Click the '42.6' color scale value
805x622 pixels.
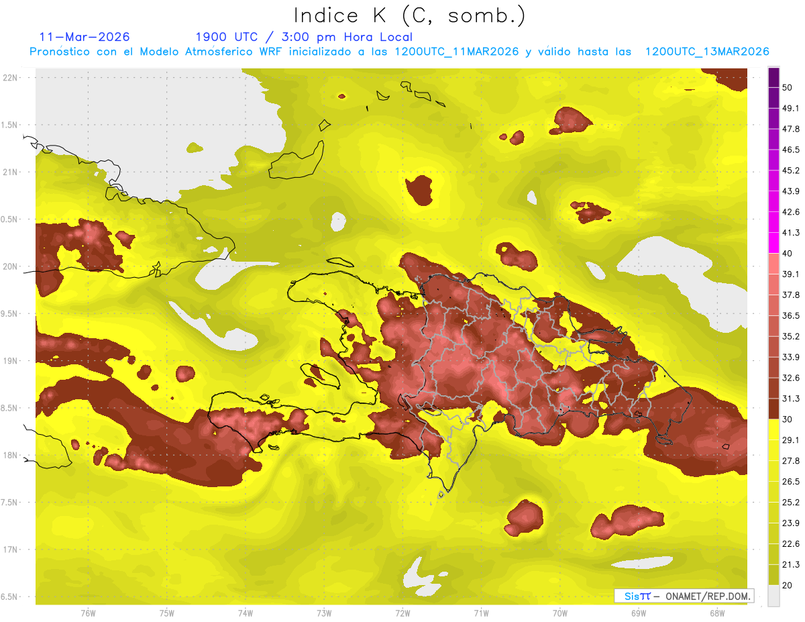pos(790,212)
